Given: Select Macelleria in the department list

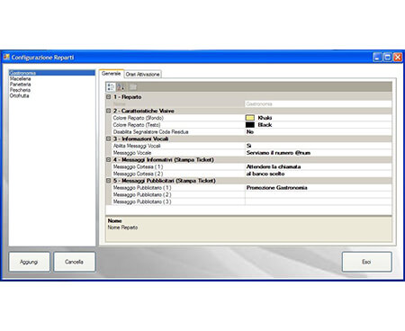Looking at the screenshot, I should click(x=20, y=78).
